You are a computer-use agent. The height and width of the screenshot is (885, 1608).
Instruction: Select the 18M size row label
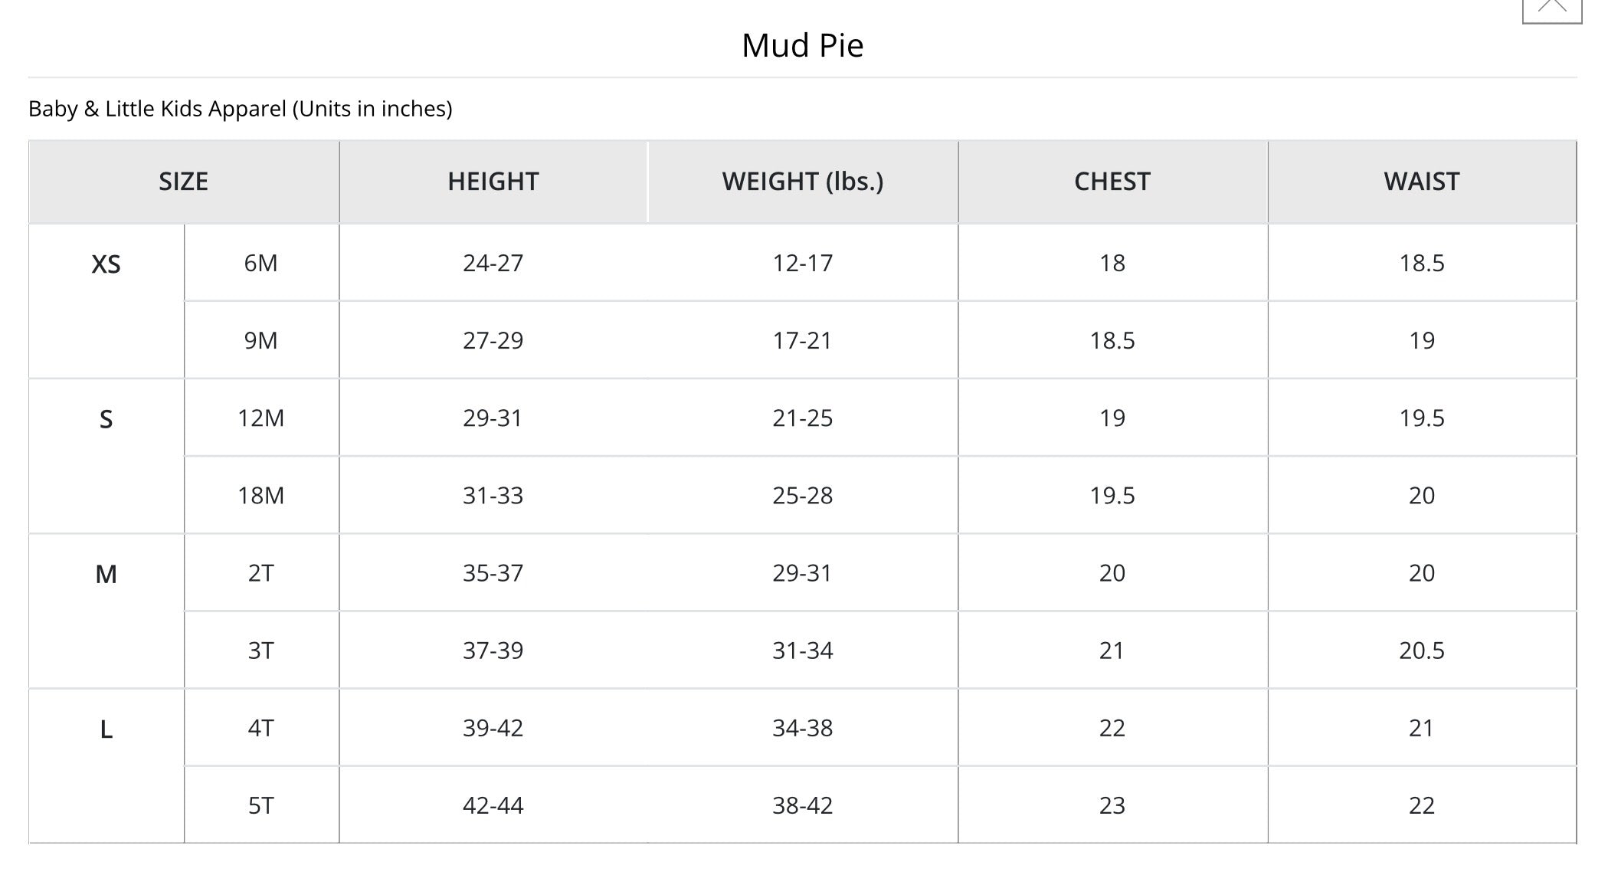click(x=260, y=495)
